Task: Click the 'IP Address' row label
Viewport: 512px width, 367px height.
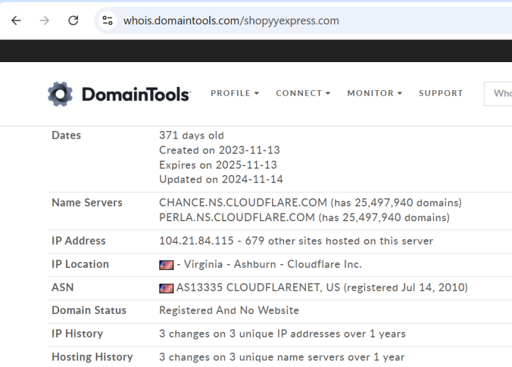Action: (x=78, y=241)
